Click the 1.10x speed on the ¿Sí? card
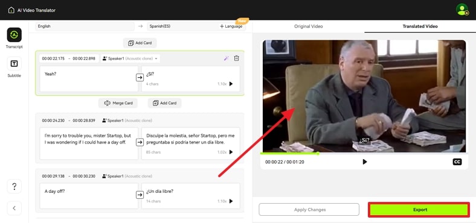 point(222,84)
